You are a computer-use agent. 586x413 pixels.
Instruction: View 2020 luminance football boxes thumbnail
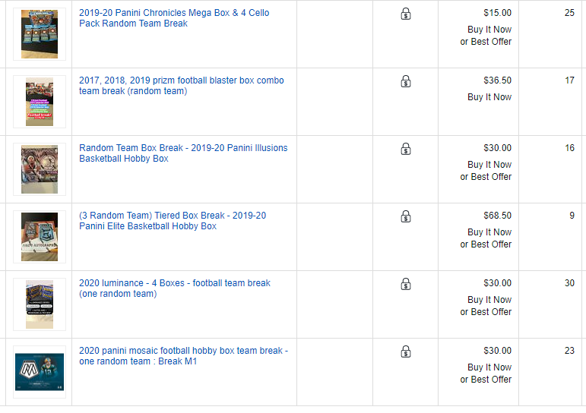pyautogui.click(x=40, y=304)
